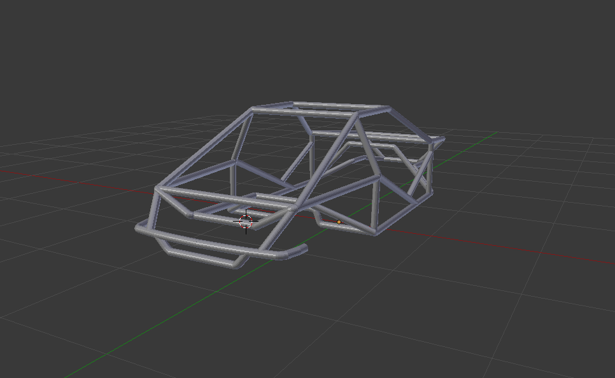The image size is (615, 378).
Task: Click the 3D cursor crosshair in the viewport
Action: tap(246, 222)
